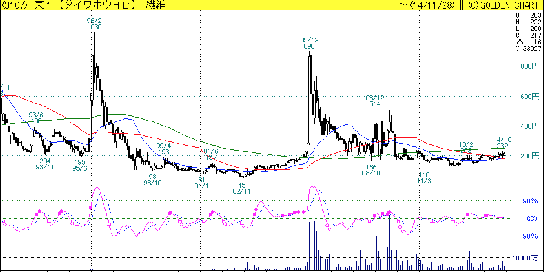Click the 東1 market label
The image size is (544, 272).
point(42,5)
